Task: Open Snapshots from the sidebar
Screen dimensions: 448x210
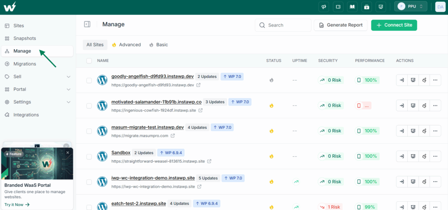Action: 24,38
